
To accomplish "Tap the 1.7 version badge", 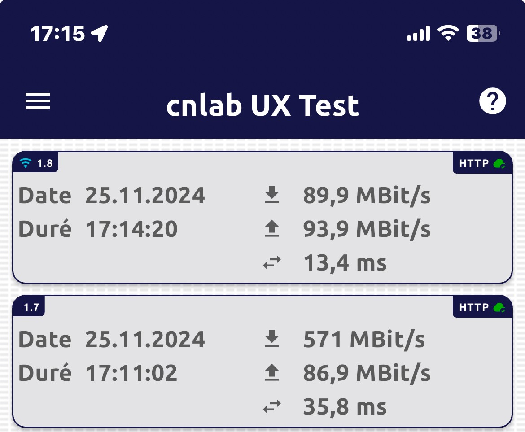I will pos(31,307).
